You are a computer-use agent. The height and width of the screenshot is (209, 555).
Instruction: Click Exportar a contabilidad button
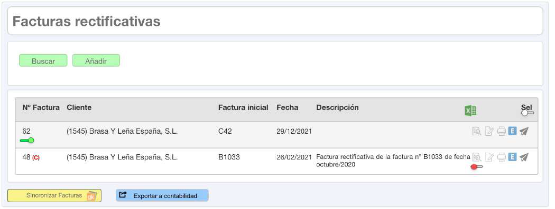[162, 196]
